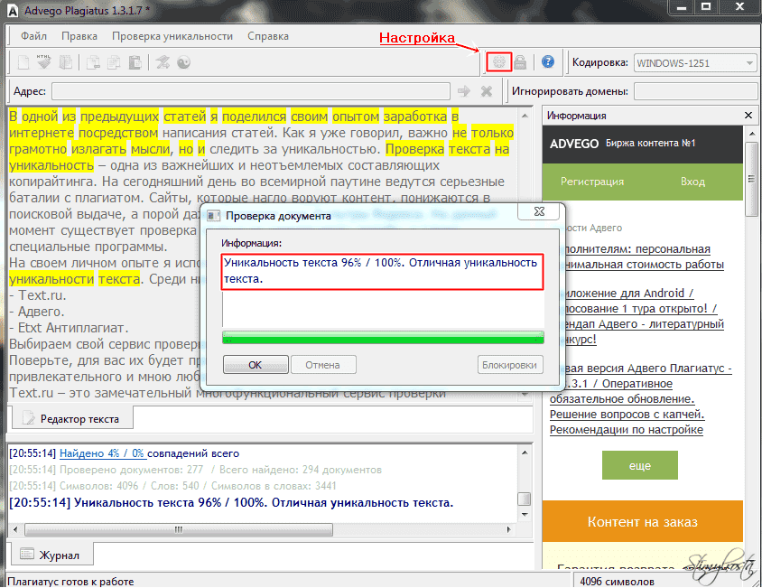
Task: Close the Информация side panel
Action: (x=748, y=116)
